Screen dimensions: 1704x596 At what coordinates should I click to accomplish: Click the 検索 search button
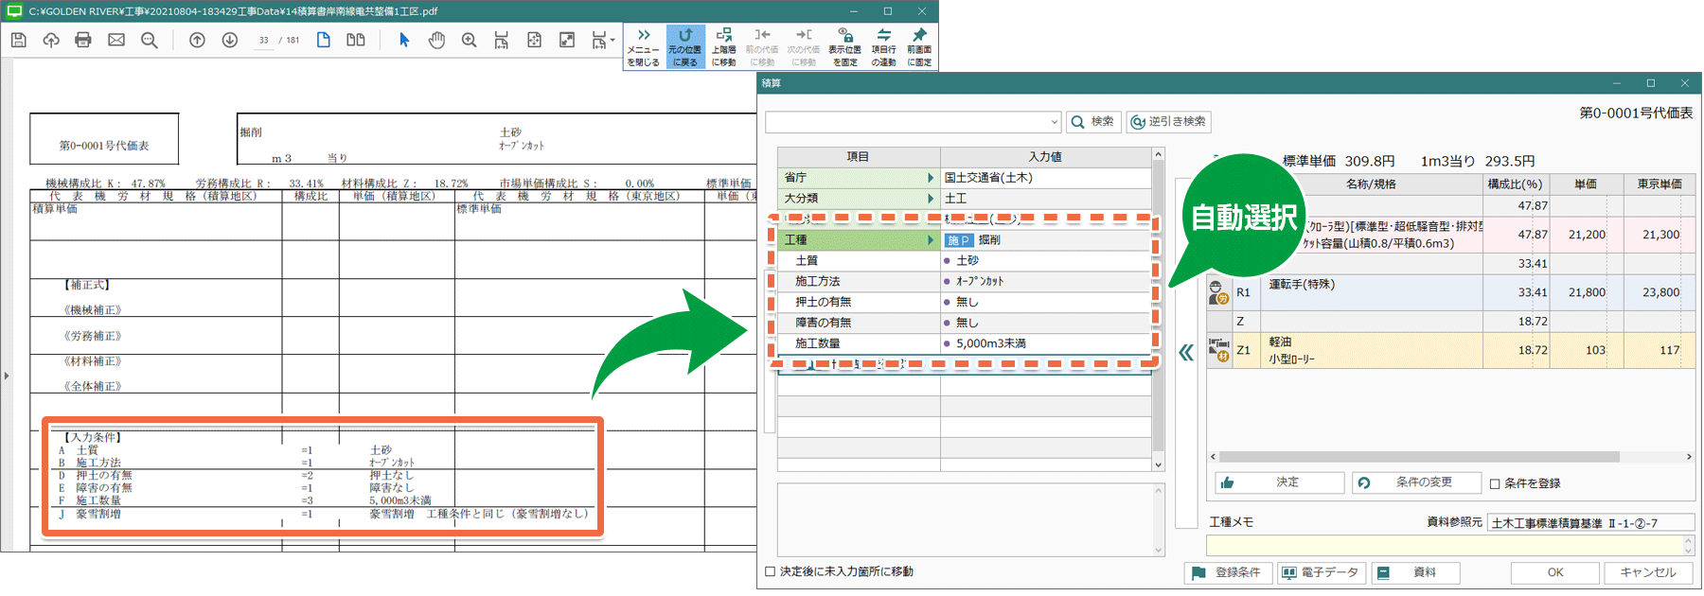pos(1093,122)
